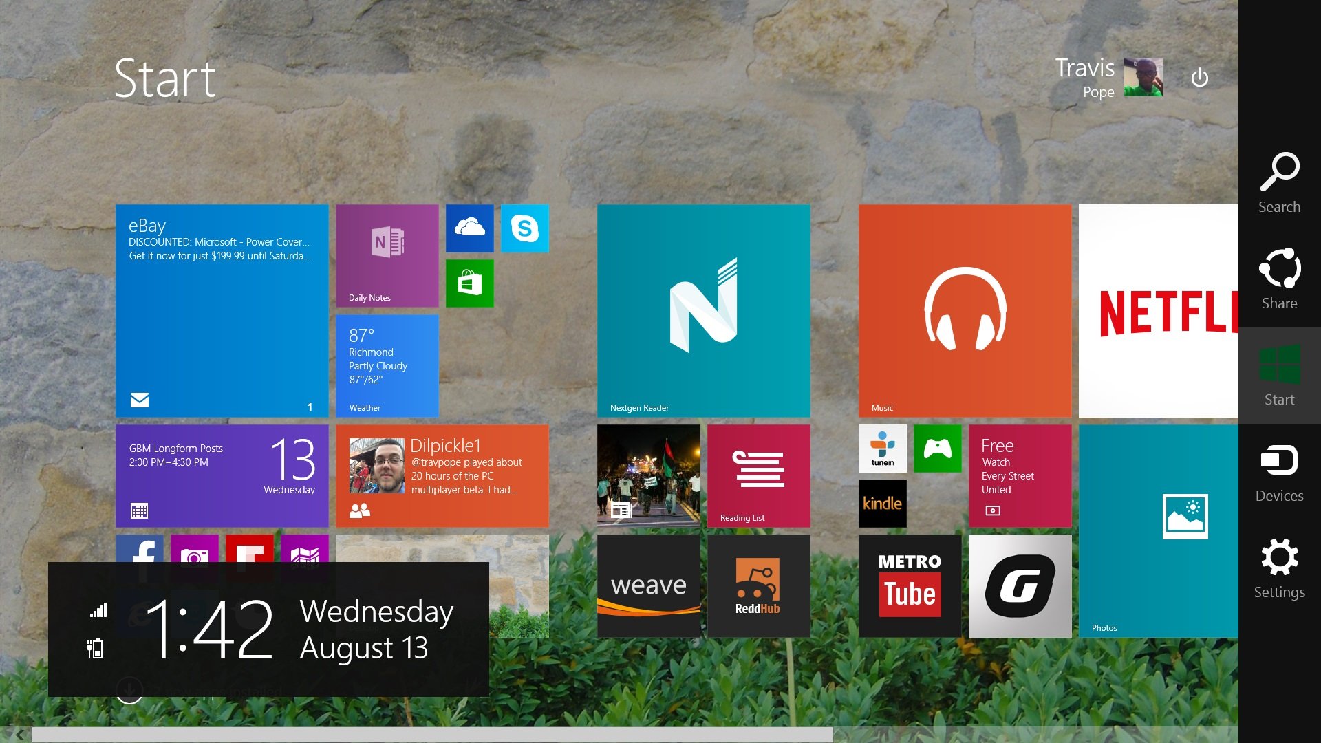Viewport: 1321px width, 743px height.
Task: Open the Flipboard tile
Action: [x=250, y=548]
